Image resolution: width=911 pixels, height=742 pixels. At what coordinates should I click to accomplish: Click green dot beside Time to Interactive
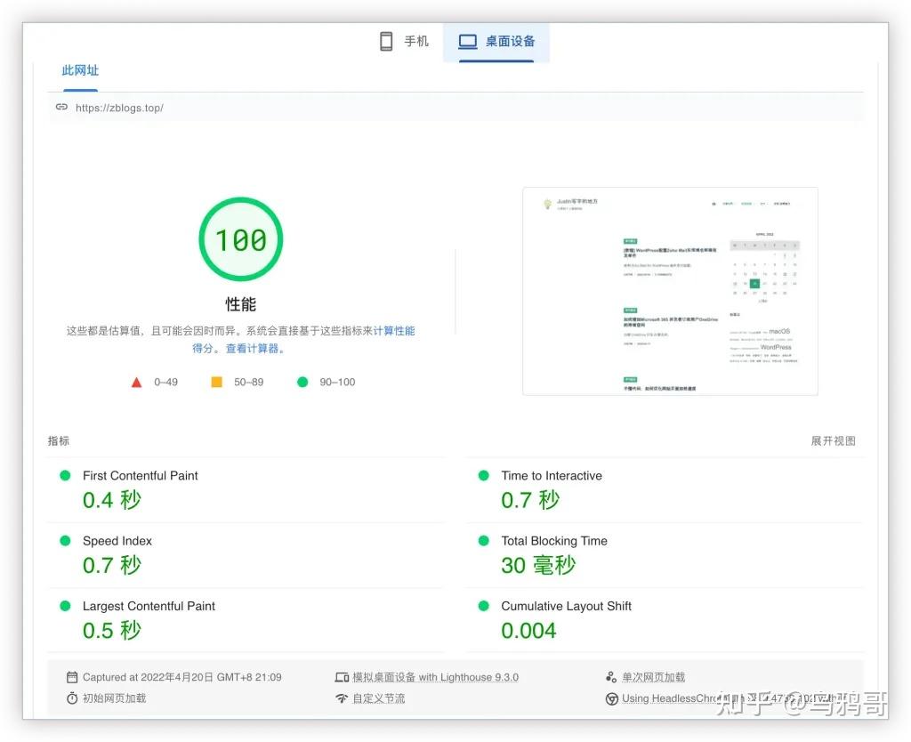[x=483, y=475]
